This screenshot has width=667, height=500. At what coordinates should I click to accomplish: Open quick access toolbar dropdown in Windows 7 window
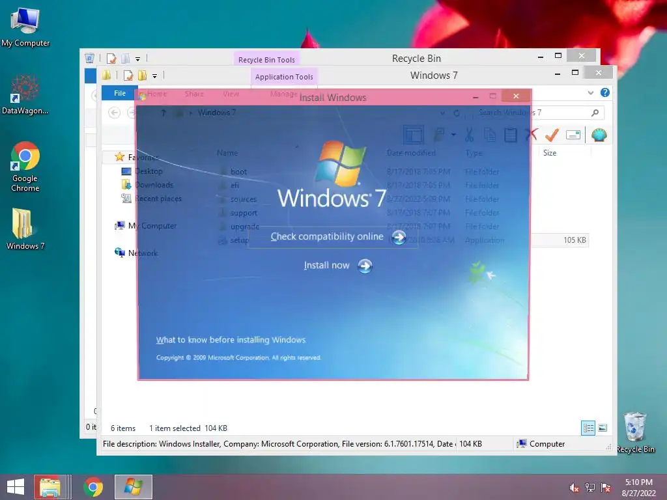click(x=155, y=76)
